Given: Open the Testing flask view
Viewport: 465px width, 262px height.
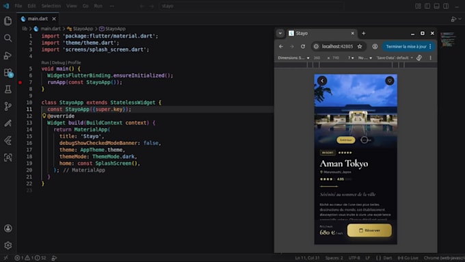Looking at the screenshot, I should (8, 90).
